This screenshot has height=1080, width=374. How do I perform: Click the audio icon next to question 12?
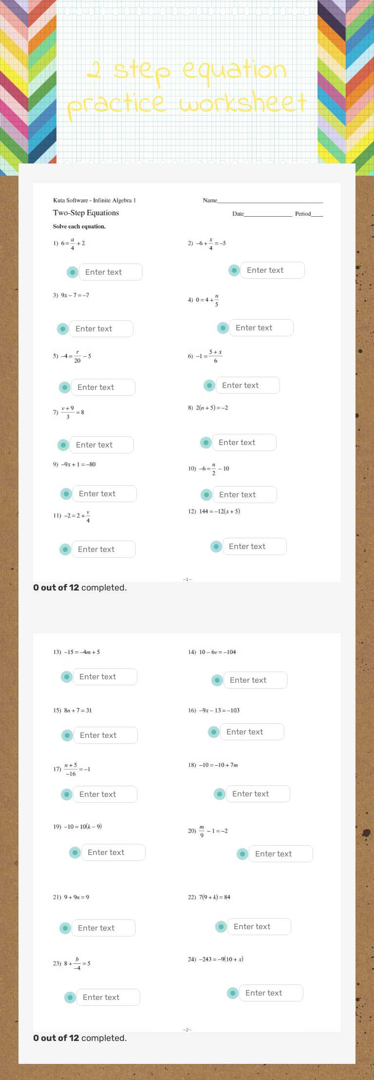[216, 546]
